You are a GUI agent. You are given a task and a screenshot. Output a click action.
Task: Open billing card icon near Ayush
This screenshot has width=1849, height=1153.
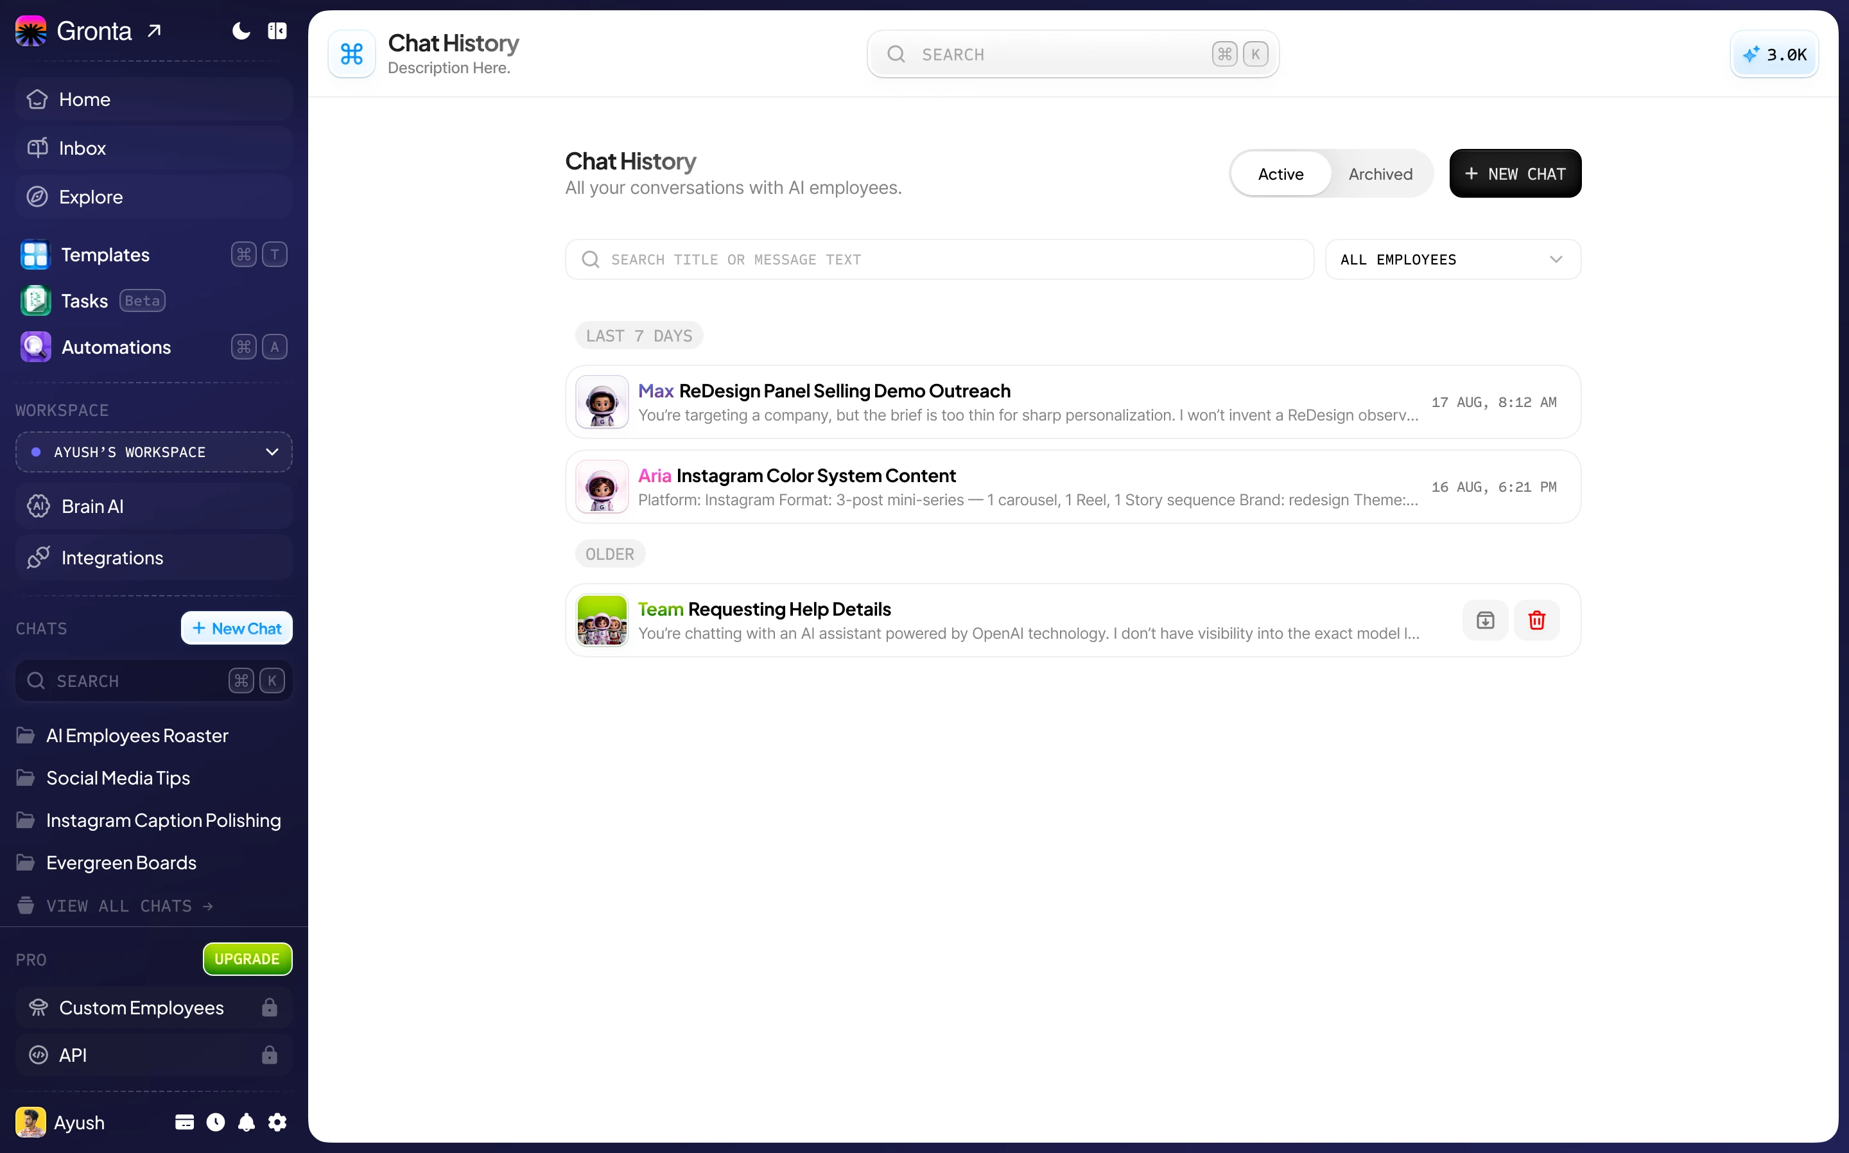coord(184,1122)
